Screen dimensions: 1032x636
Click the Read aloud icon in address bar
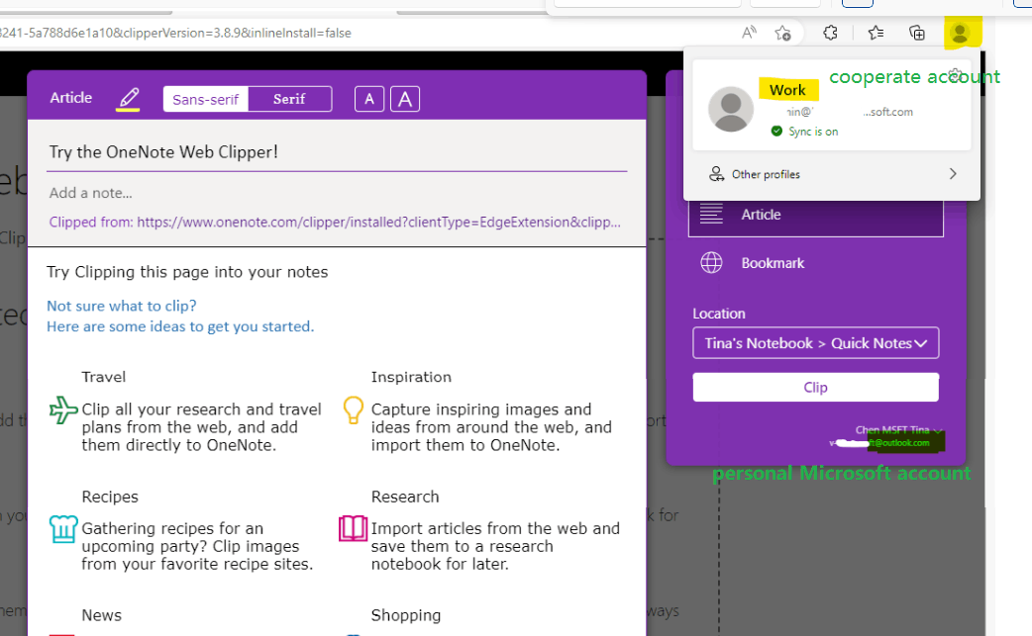point(749,33)
